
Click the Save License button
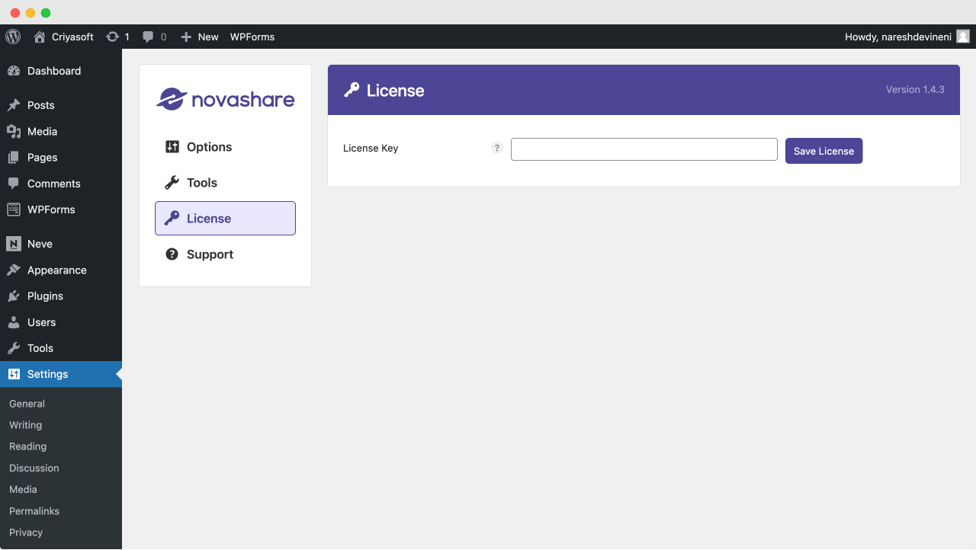[824, 151]
